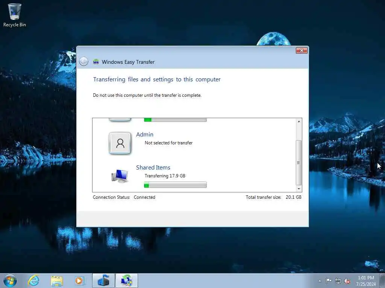Click the Show desktop strip
The width and height of the screenshot is (385, 288).
382,280
